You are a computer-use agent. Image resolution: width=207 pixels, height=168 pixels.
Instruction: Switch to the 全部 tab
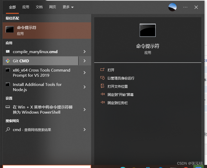12,7
